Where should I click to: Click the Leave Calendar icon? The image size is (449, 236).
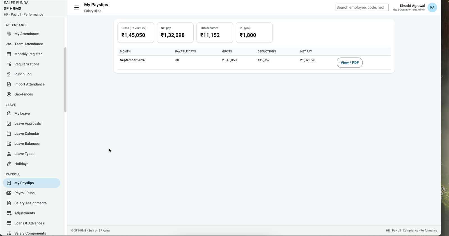(9, 134)
